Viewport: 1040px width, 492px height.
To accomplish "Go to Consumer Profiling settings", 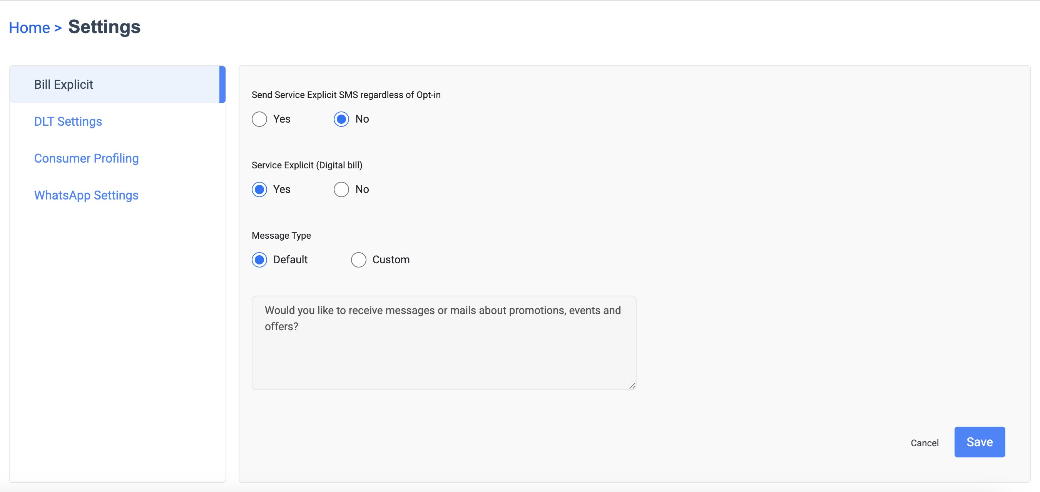I will click(x=86, y=158).
